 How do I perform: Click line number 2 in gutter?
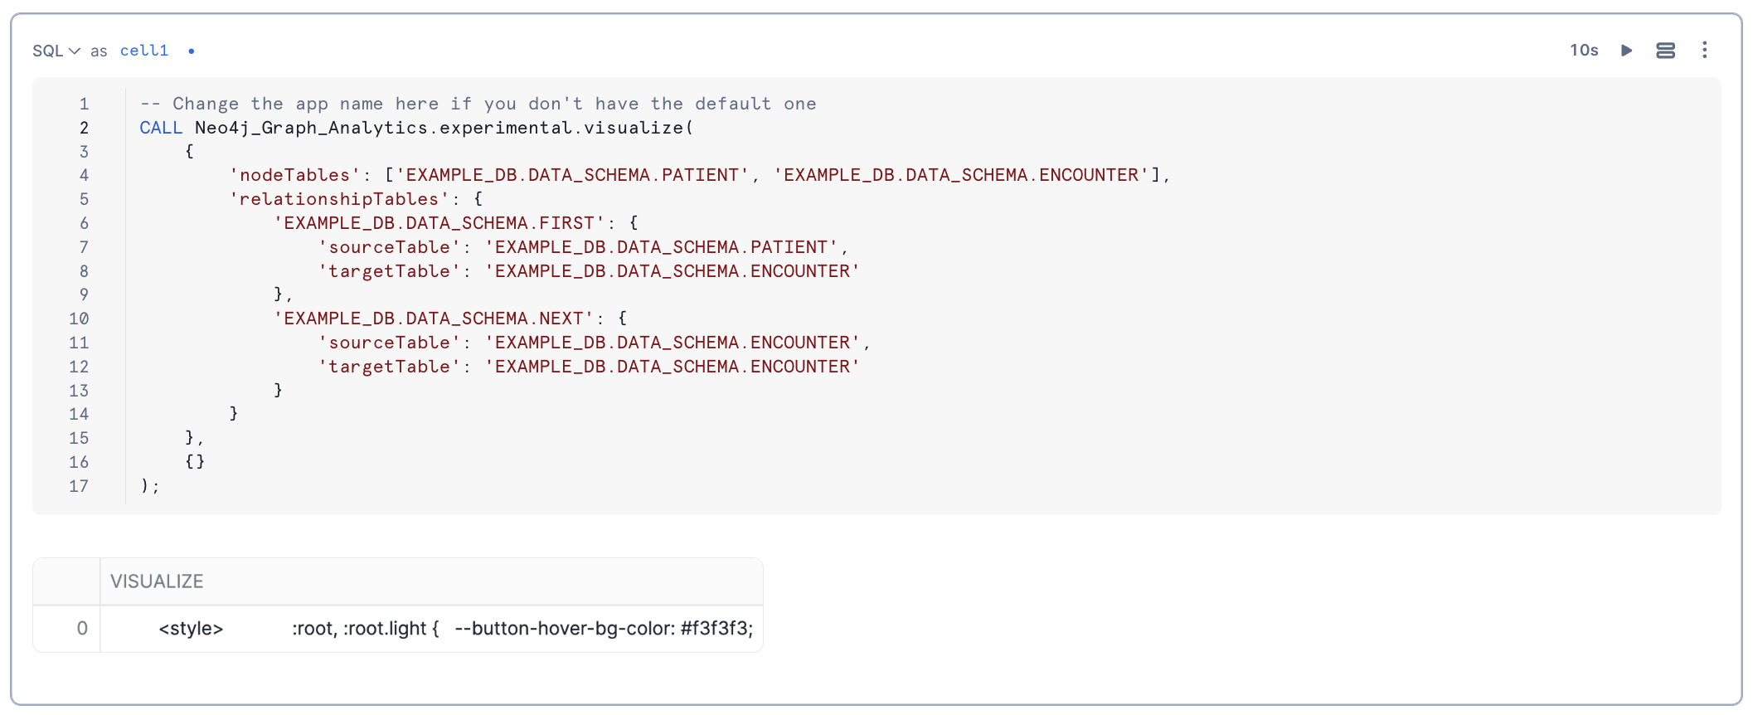[x=84, y=128]
